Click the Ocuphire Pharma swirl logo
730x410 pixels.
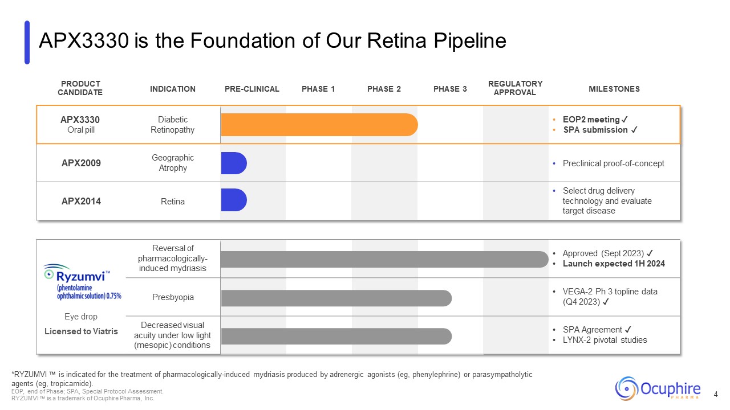(x=627, y=388)
